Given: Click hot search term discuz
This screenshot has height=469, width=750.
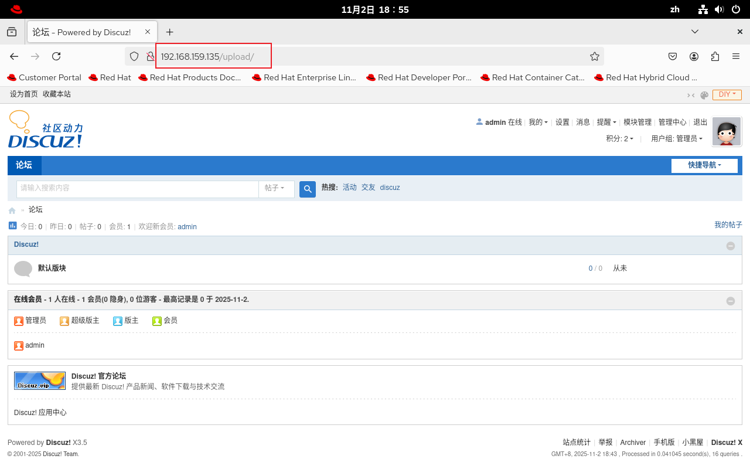Looking at the screenshot, I should 390,188.
